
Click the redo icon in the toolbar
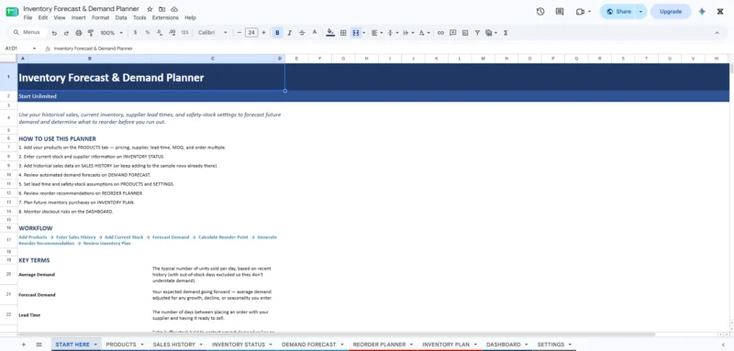pos(66,33)
